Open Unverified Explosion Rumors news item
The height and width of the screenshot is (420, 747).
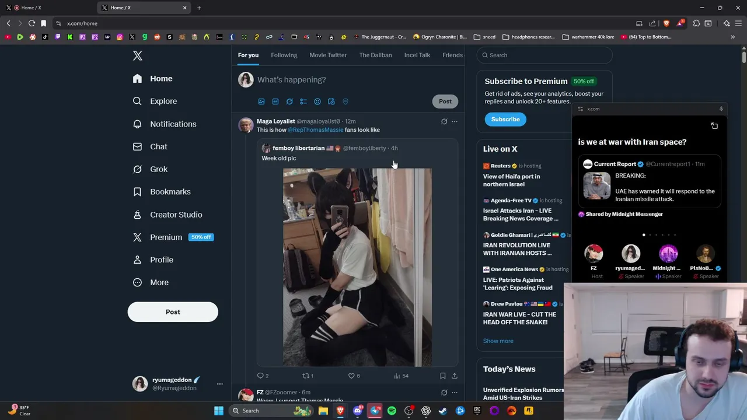(x=523, y=394)
